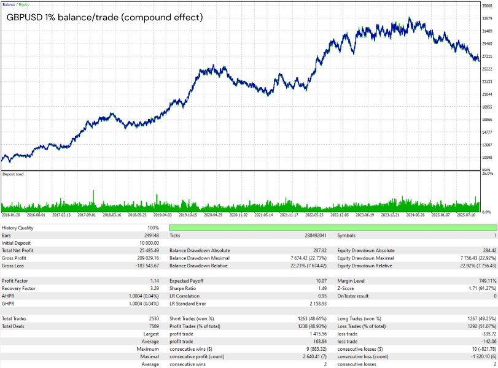Click the Balance Drawdown Relative value

click(x=308, y=266)
